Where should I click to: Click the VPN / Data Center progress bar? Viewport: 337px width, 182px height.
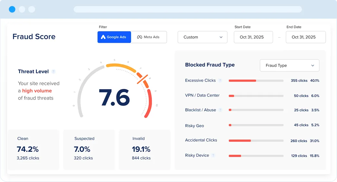click(256, 96)
